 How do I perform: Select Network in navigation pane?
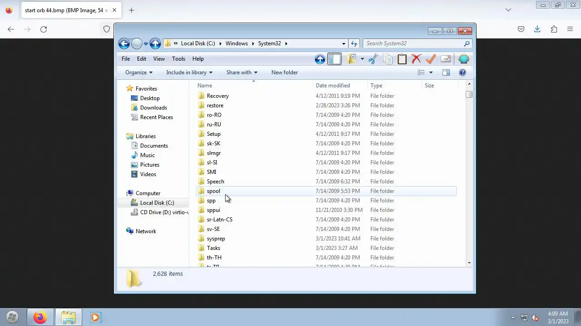[x=145, y=231]
